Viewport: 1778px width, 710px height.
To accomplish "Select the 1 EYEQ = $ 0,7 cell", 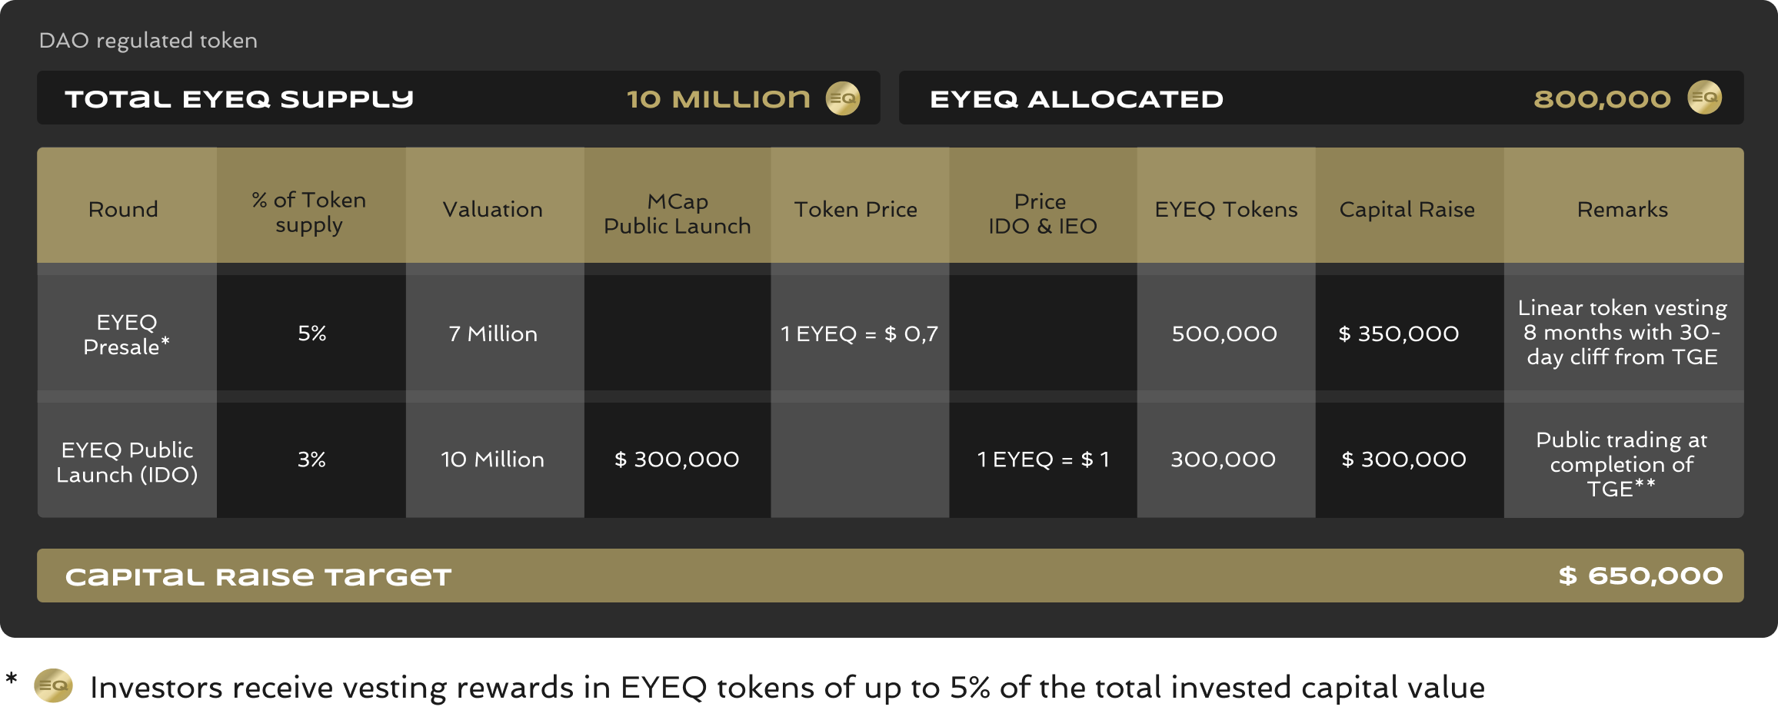I will coord(861,333).
